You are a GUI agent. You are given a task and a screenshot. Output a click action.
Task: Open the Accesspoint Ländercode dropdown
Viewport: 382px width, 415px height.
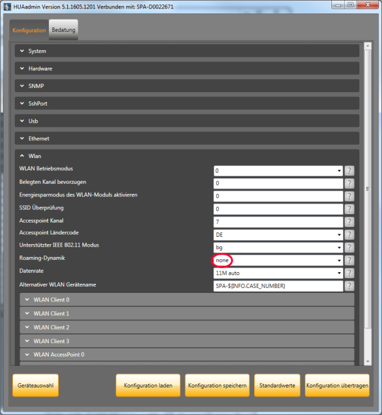(339, 234)
